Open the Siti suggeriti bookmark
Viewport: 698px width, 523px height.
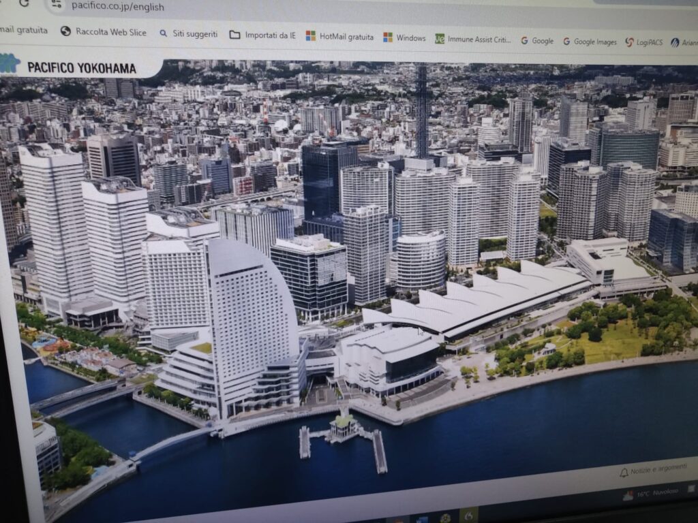coord(188,34)
